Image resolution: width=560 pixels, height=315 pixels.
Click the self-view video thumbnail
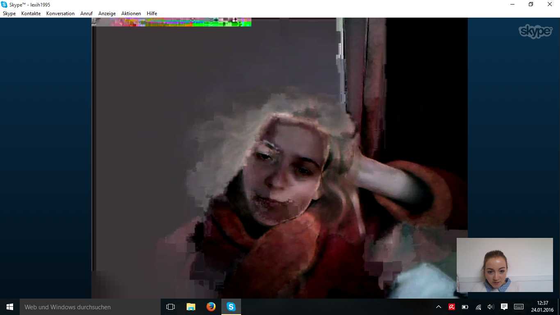coord(505,265)
